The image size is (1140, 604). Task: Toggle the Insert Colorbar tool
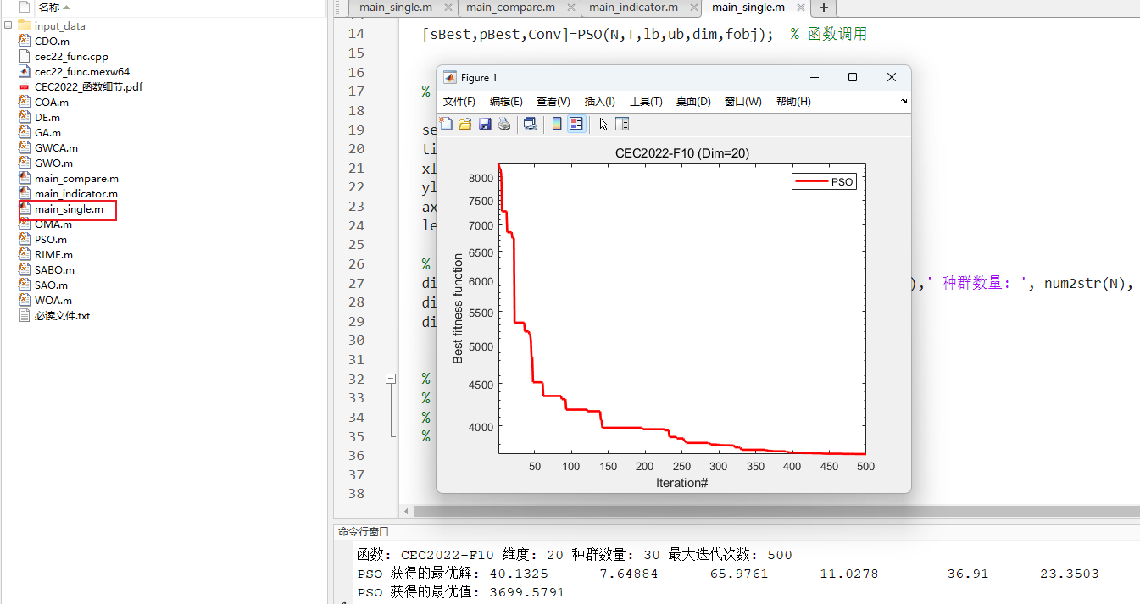pyautogui.click(x=557, y=124)
